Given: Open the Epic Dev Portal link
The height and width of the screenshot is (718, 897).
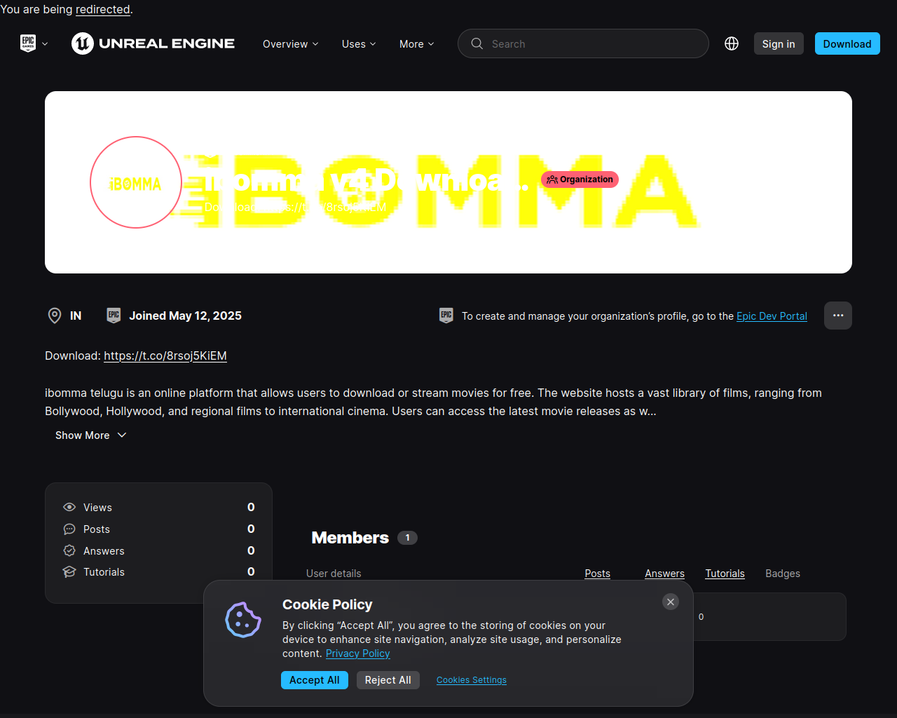Looking at the screenshot, I should click(x=772, y=316).
